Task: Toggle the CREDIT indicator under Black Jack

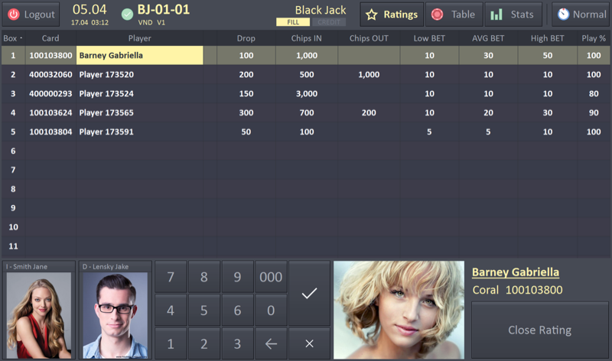Action: [x=329, y=22]
